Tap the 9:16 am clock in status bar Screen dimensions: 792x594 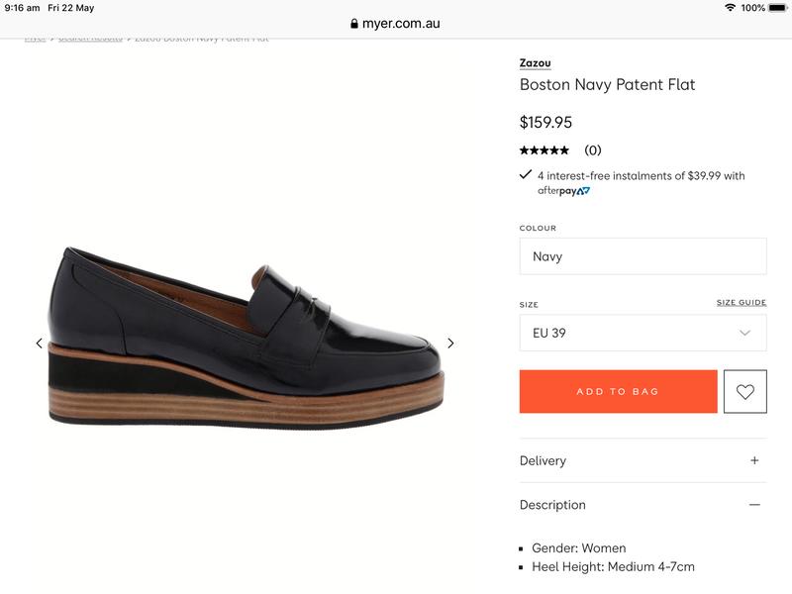[x=23, y=8]
